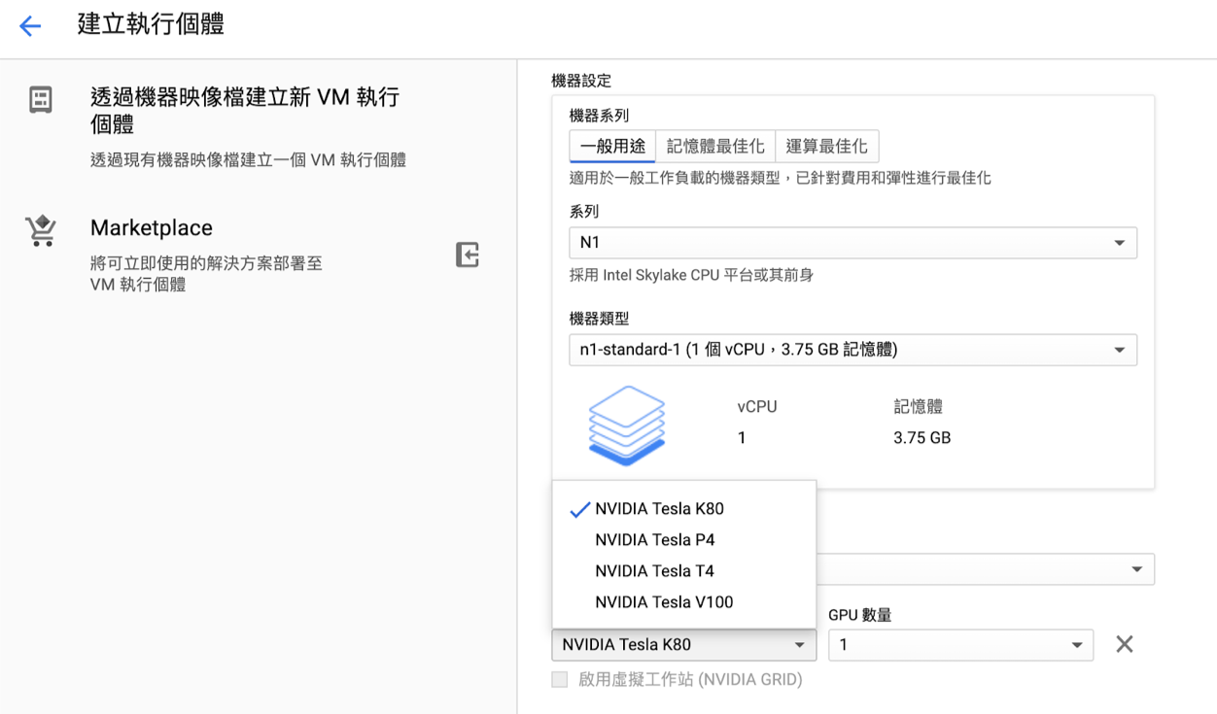The height and width of the screenshot is (714, 1217).
Task: Click the 記憶體 column label
Action: click(x=918, y=407)
